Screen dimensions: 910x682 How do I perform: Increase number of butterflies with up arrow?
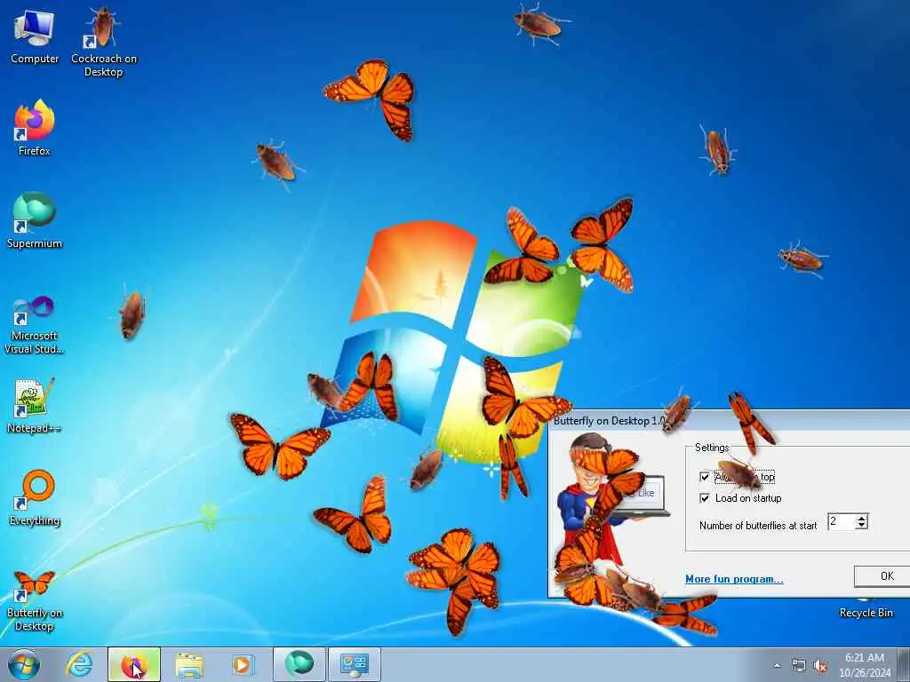pyautogui.click(x=862, y=518)
